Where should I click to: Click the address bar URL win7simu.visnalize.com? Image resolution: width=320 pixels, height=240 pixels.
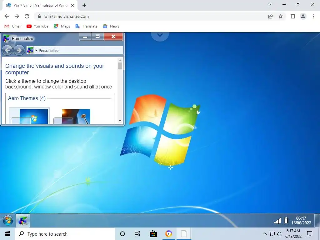click(x=67, y=16)
